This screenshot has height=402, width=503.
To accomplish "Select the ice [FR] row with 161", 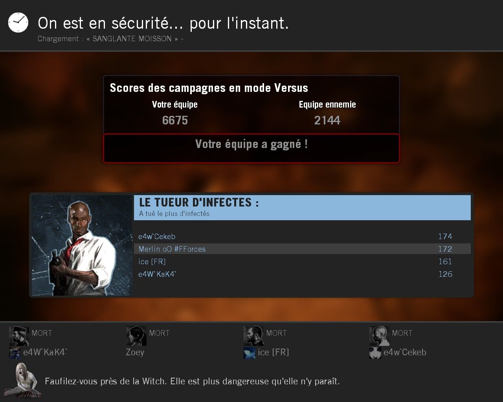I will [302, 261].
